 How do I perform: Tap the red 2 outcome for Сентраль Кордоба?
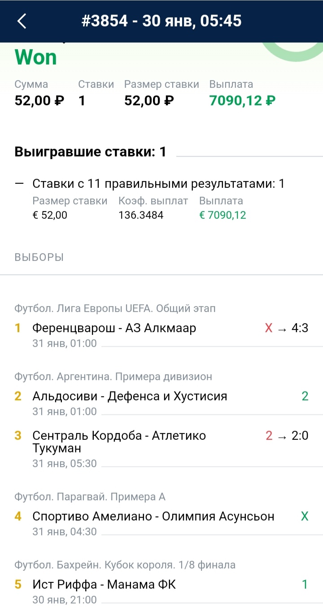click(x=269, y=435)
